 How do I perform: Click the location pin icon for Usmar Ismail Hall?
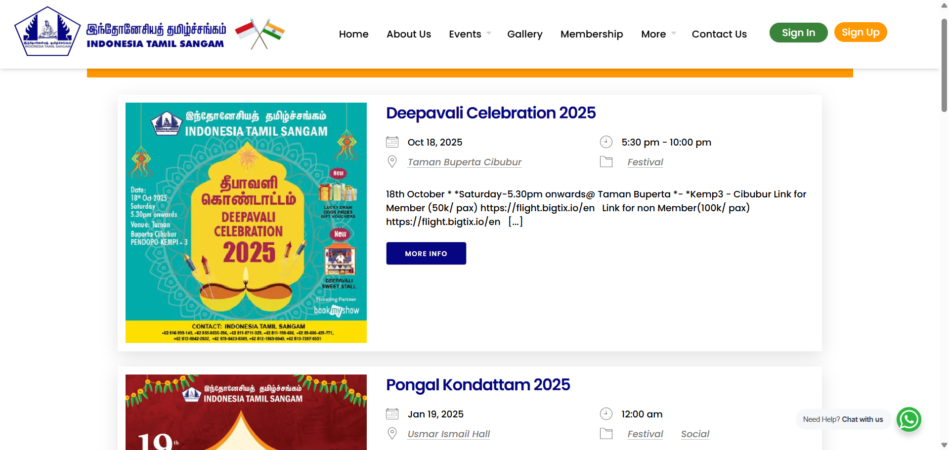pos(392,433)
